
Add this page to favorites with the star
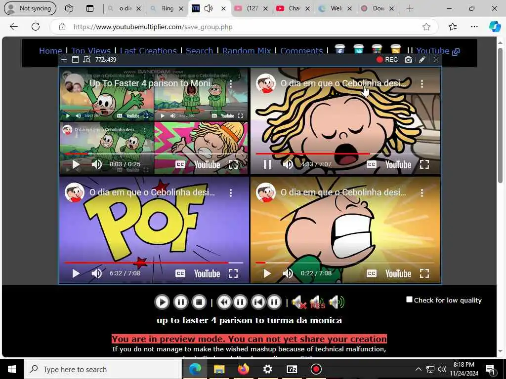coord(426,27)
